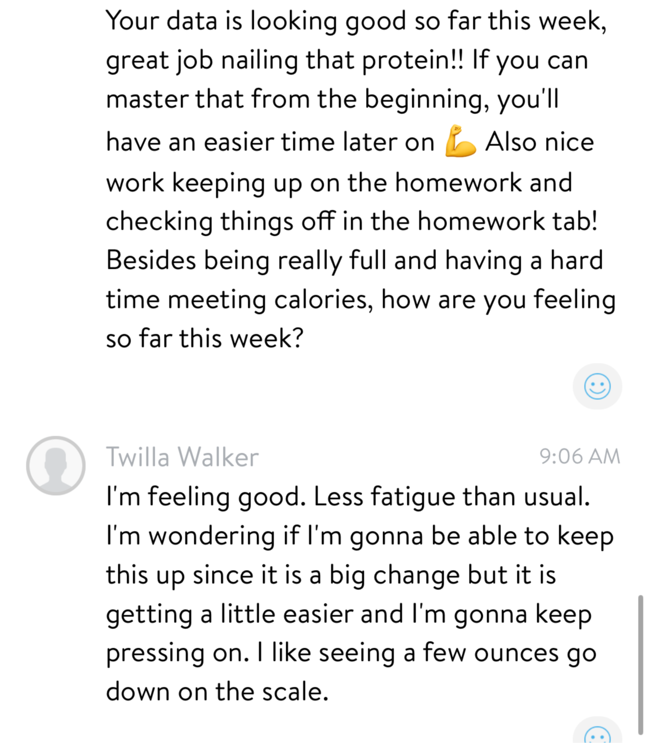Screen dimensions: 649x743
Task: Tap the question "so far this week?"
Action: tap(204, 338)
